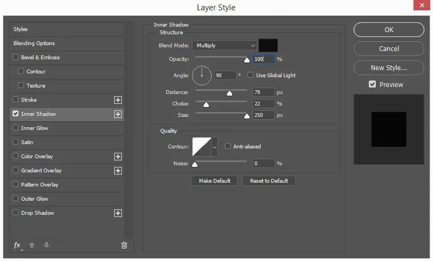The image size is (433, 261).
Task: Open the Blend Mode Multiply dropdown
Action: click(x=225, y=46)
